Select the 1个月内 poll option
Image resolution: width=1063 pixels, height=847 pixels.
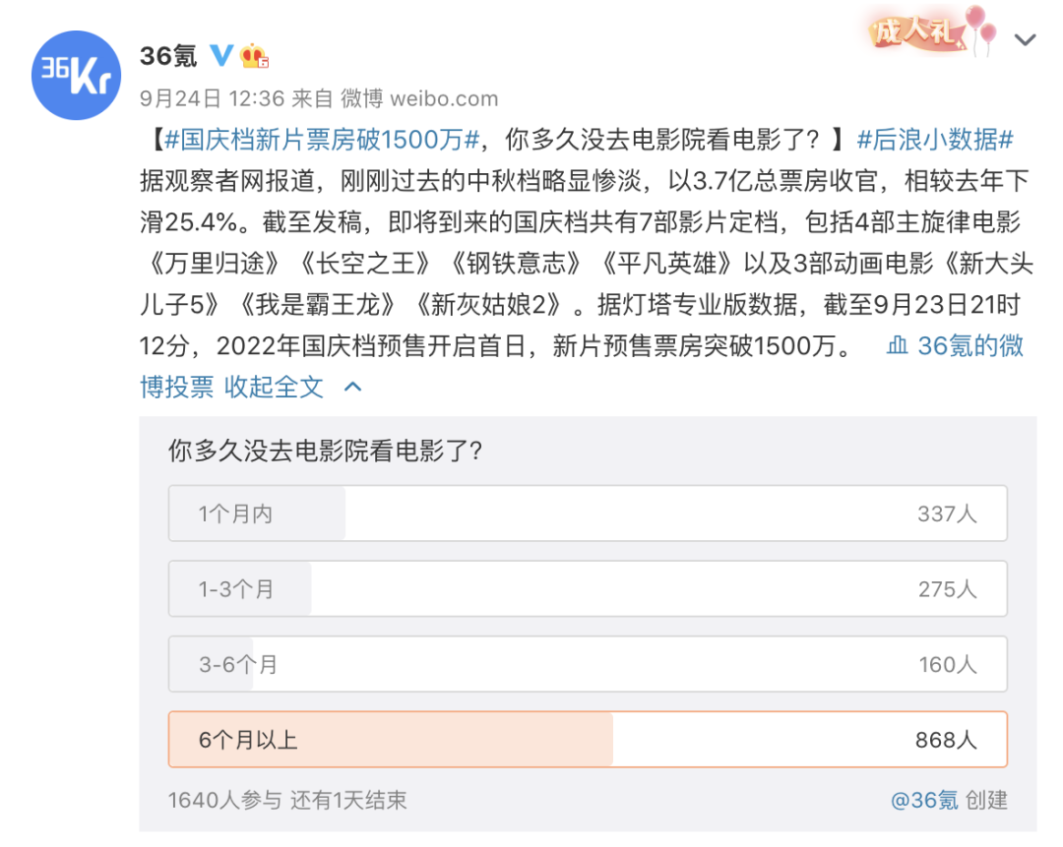click(587, 514)
